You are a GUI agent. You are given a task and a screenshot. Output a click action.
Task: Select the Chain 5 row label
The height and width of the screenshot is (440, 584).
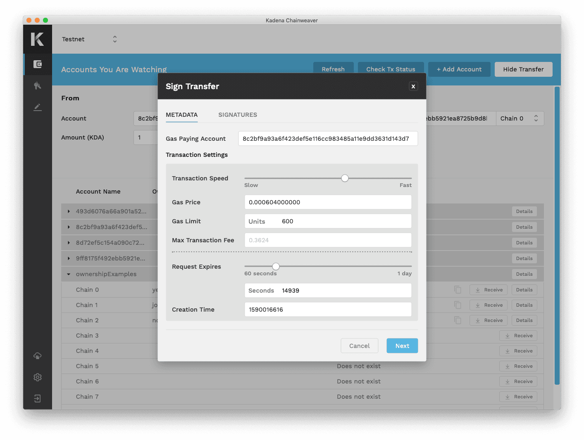pos(87,366)
